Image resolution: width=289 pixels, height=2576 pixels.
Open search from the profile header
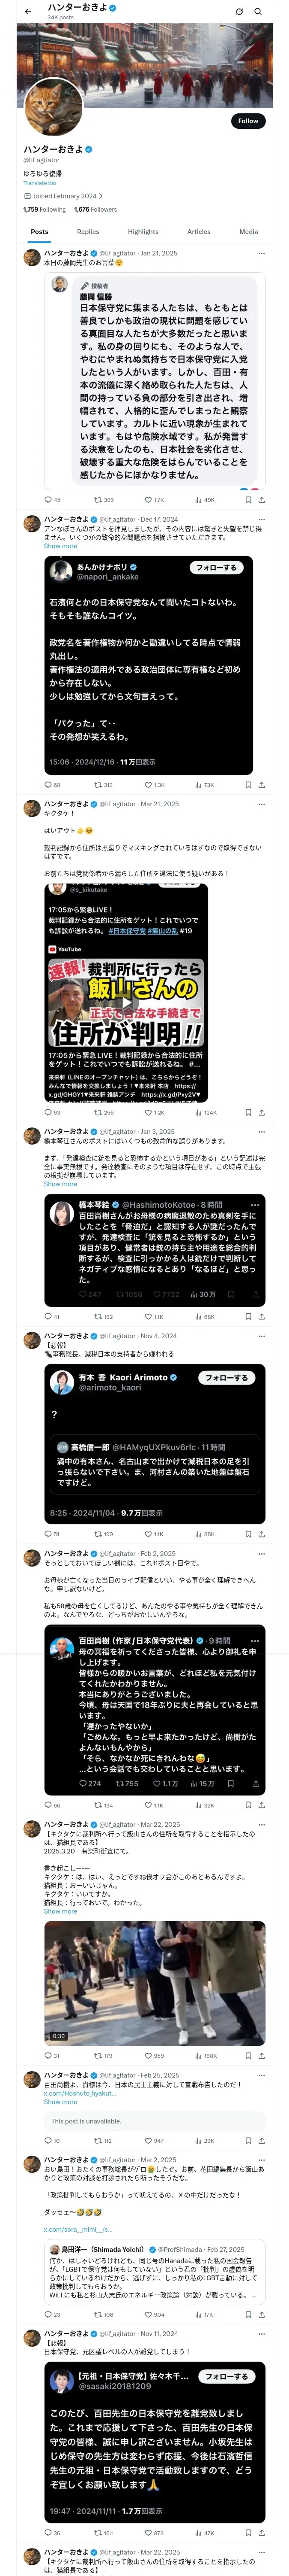tap(258, 12)
